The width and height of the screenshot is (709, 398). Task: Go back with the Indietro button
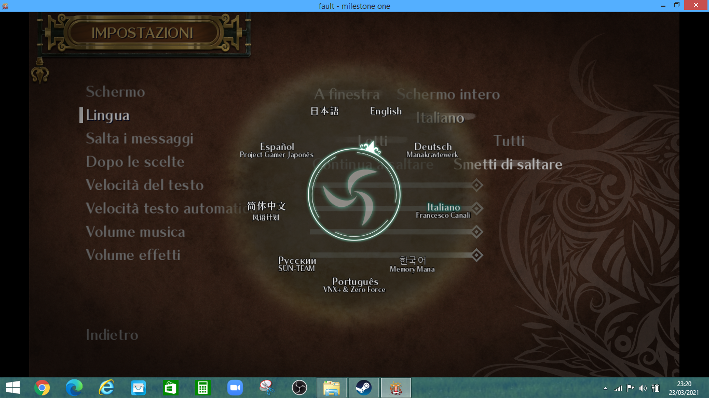click(112, 335)
